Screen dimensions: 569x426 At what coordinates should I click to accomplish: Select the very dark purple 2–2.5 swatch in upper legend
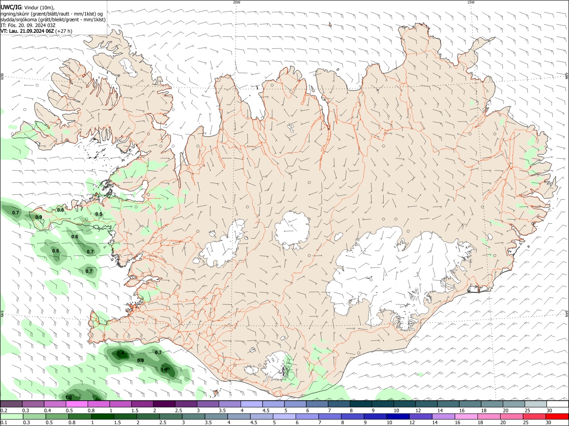point(164,404)
